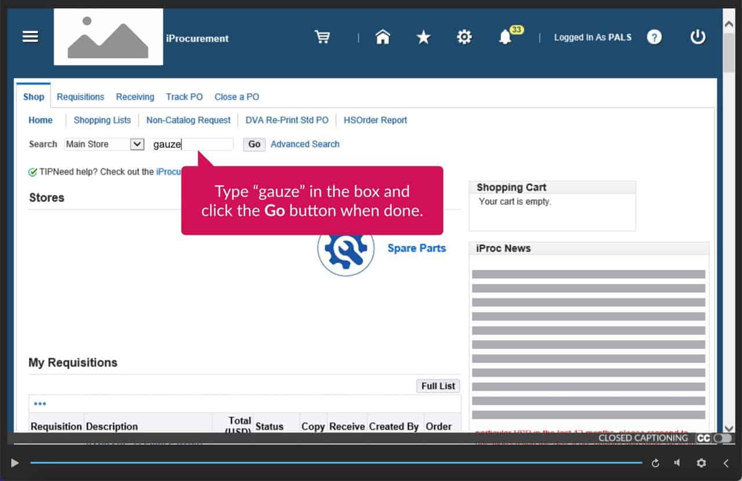Click the Total (USD) column header

click(238, 424)
